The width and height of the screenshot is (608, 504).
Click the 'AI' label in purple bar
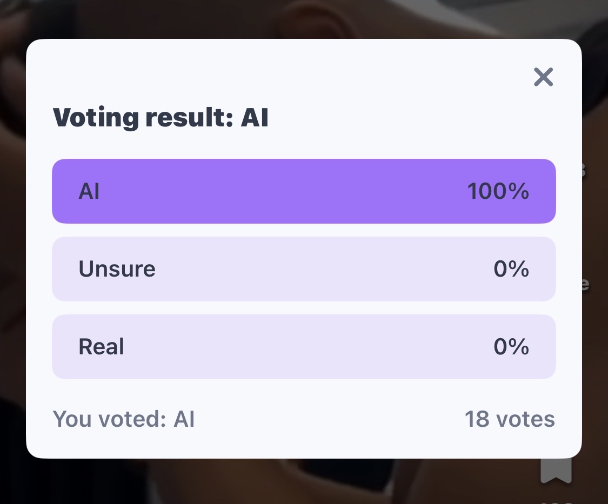89,191
